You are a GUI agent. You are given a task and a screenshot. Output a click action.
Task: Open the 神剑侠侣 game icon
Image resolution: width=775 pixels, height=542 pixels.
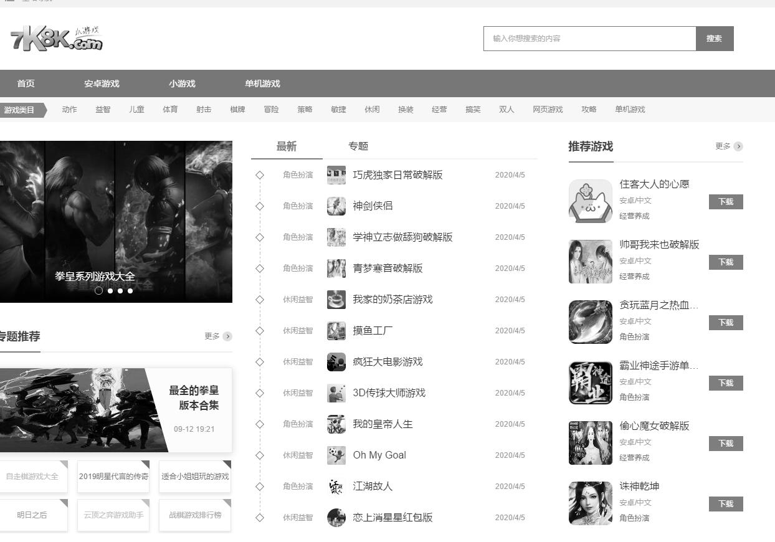click(x=336, y=206)
